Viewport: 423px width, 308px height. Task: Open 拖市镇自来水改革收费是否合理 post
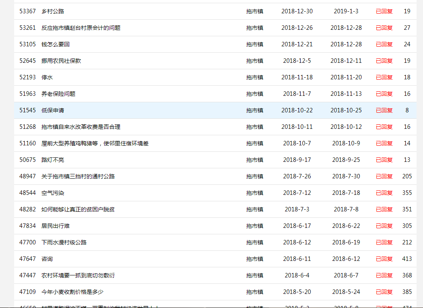tap(81, 127)
